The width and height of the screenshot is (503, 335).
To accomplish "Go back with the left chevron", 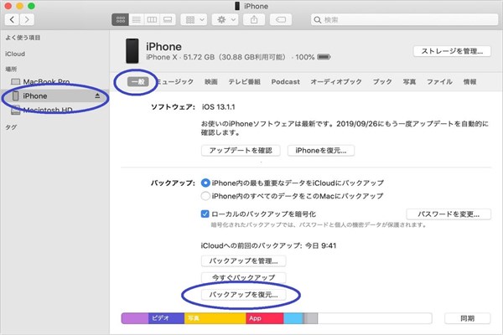I will (12, 20).
